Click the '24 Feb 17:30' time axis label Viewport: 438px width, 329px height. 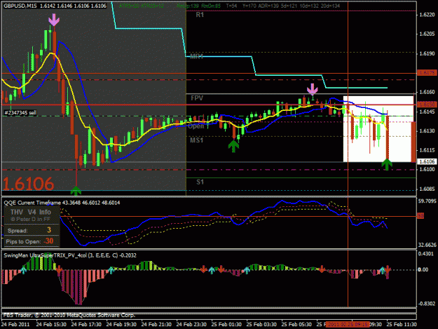pos(86,325)
